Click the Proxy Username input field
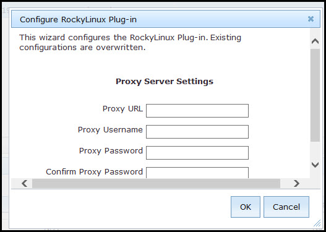The height and width of the screenshot is (232, 326). [197, 132]
